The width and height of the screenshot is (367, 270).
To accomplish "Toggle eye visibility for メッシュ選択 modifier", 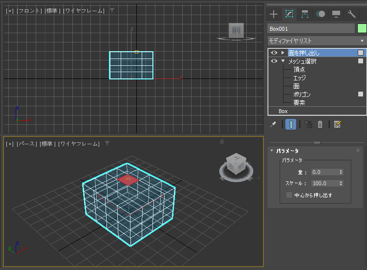I will [x=274, y=61].
